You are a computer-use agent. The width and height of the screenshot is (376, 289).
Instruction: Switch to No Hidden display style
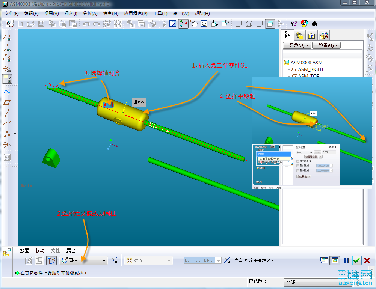pos(260,24)
